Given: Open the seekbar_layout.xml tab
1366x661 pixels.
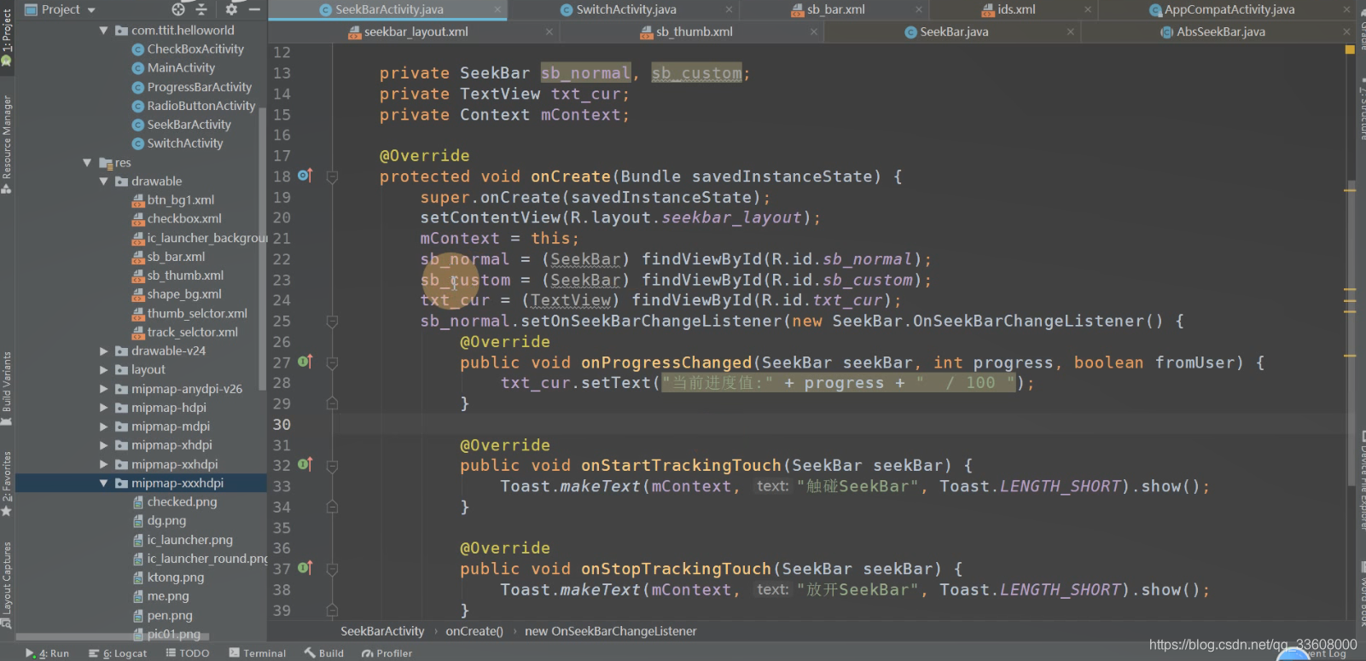Looking at the screenshot, I should click(x=416, y=32).
